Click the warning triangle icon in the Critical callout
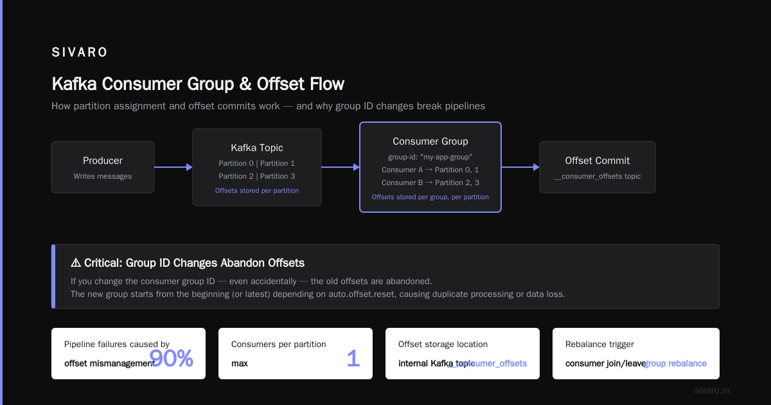The height and width of the screenshot is (405, 771). point(76,263)
